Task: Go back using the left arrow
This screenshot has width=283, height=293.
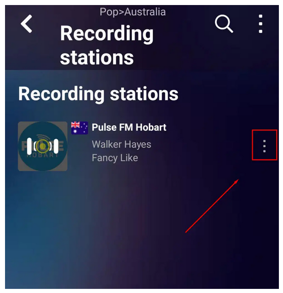Action: [26, 24]
